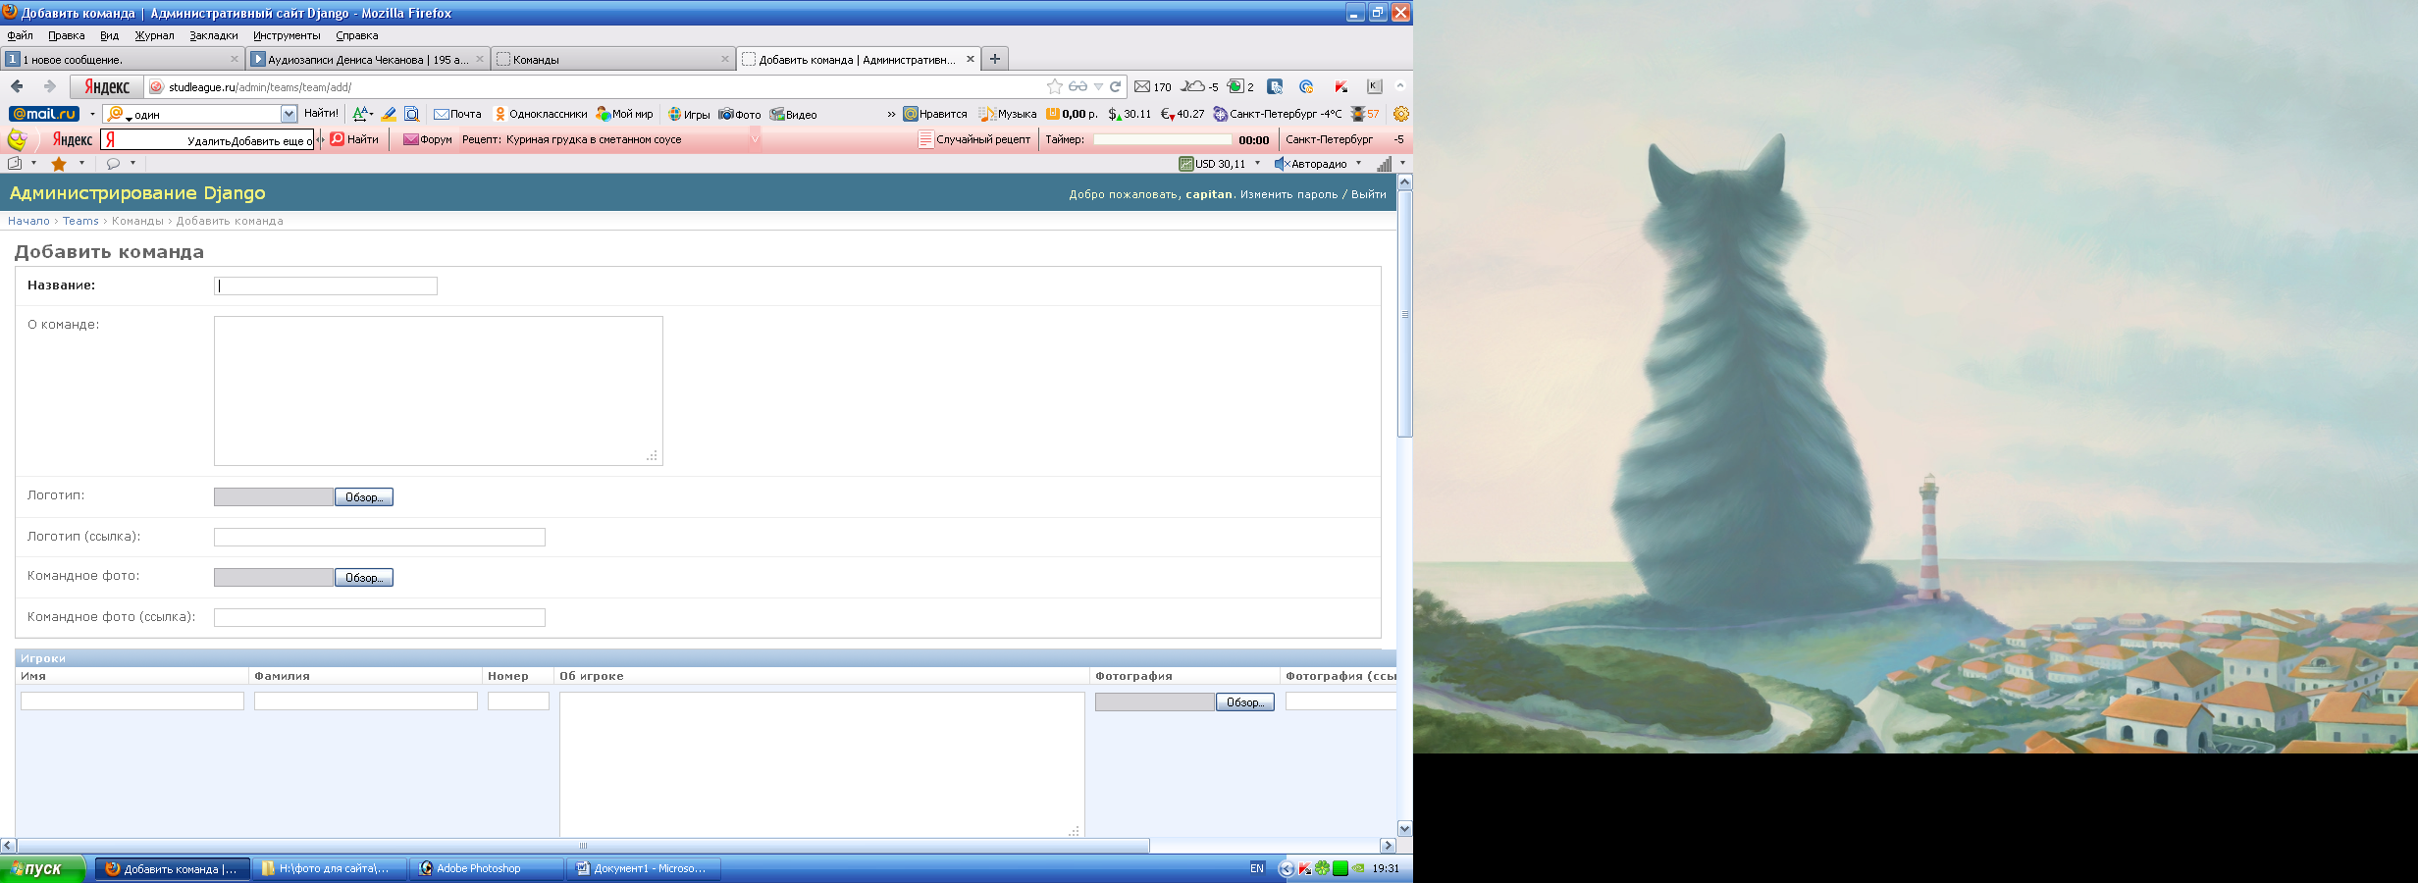Expand the dropdown next to the orange star

(x=81, y=164)
